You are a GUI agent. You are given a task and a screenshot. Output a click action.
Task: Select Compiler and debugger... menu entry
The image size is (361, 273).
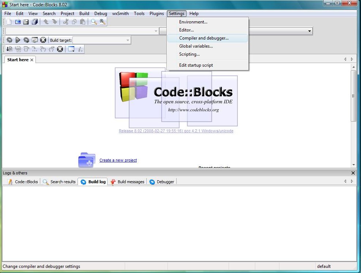point(207,38)
